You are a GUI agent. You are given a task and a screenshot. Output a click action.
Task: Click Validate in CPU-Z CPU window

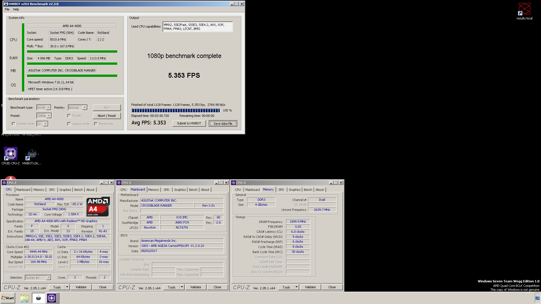pos(81,287)
